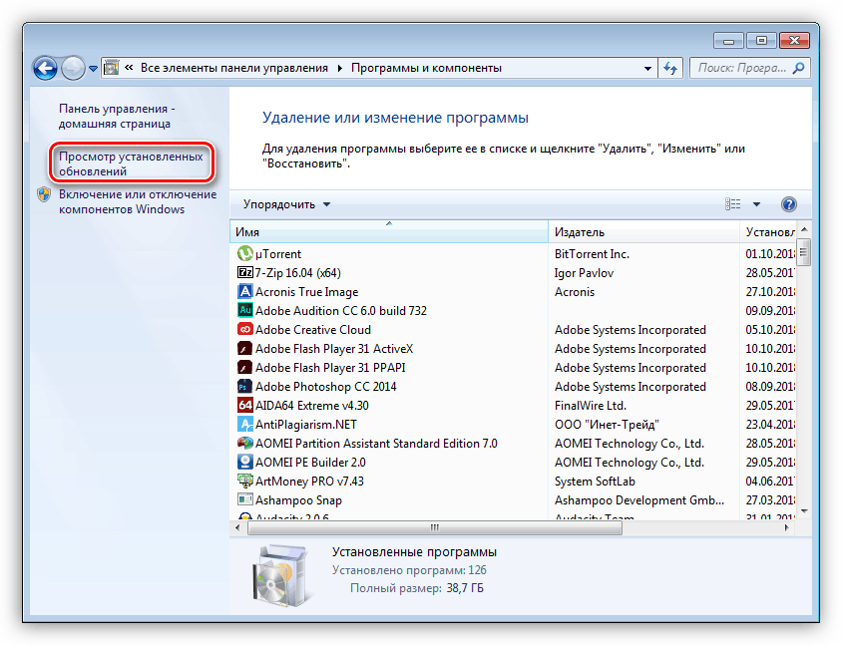Open Включение или отключение компонентов Windows
842x645 pixels.
tap(138, 201)
